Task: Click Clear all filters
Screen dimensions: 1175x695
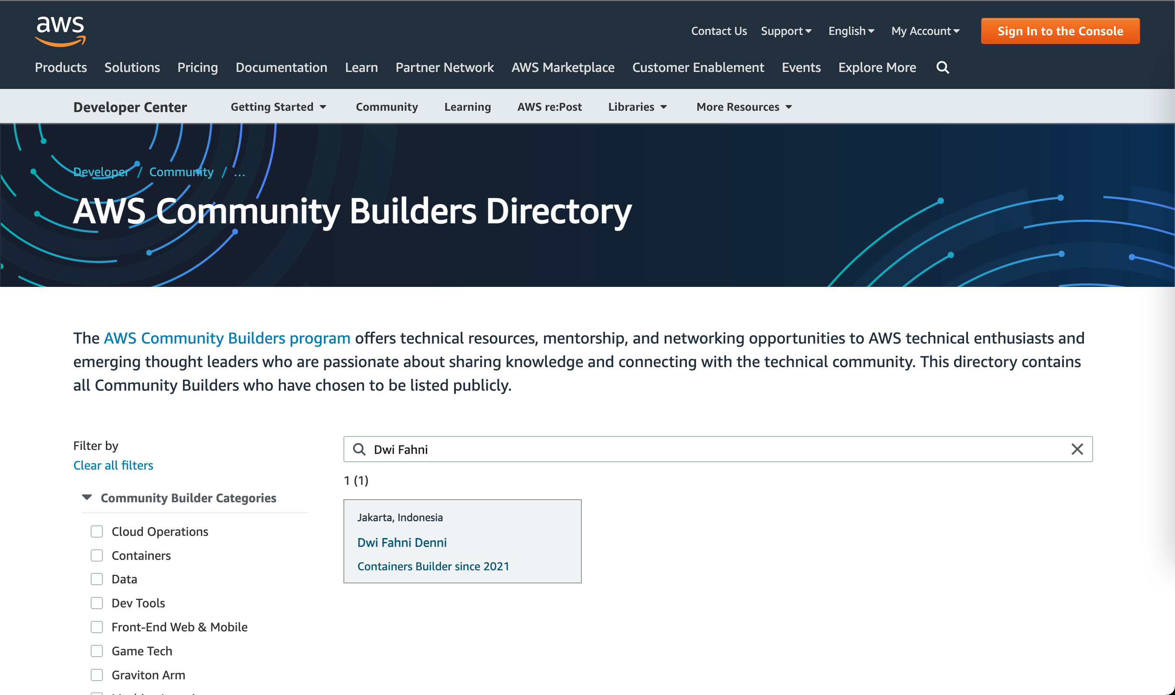Action: (x=113, y=465)
